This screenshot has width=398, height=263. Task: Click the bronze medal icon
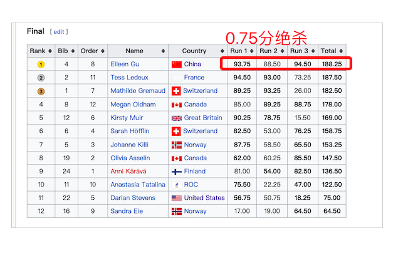point(41,91)
